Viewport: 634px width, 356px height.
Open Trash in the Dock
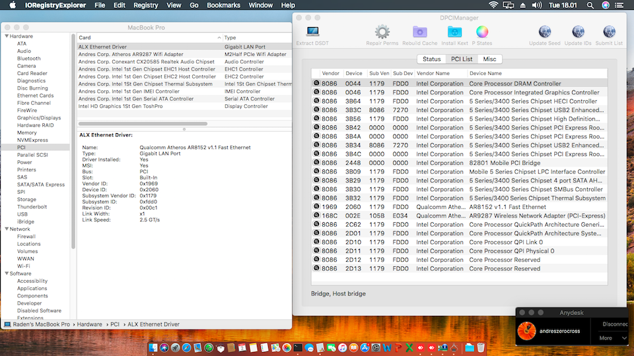click(x=481, y=347)
